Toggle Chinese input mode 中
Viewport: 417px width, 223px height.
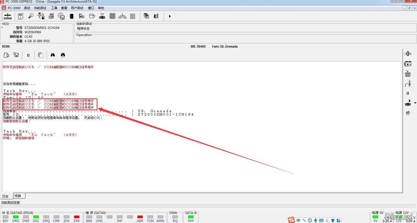point(298,220)
